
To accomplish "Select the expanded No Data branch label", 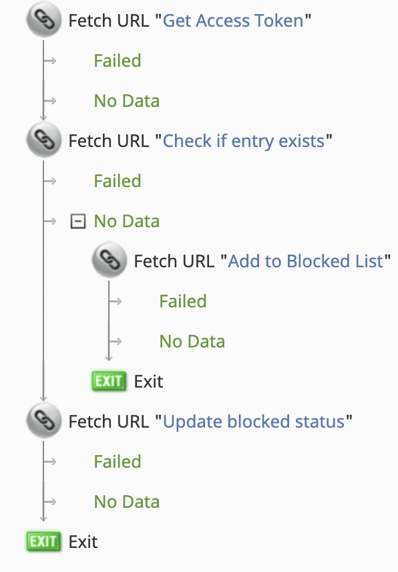I will [x=127, y=221].
